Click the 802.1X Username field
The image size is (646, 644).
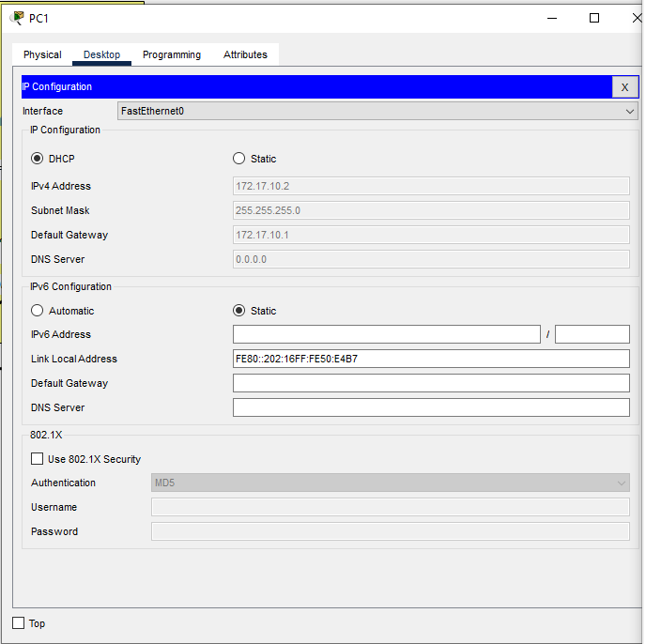391,507
